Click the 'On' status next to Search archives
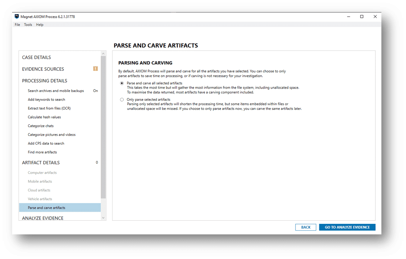 [x=95, y=90]
